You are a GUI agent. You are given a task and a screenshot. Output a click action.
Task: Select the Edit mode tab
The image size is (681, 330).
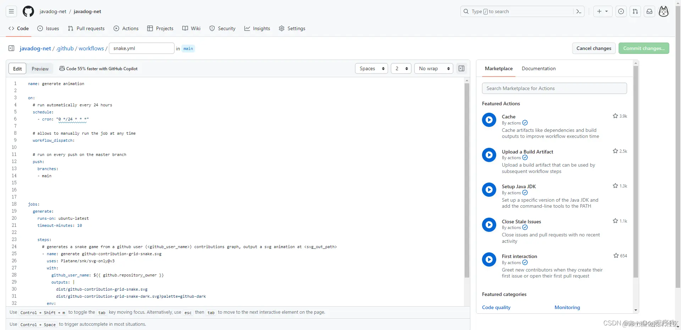[17, 68]
